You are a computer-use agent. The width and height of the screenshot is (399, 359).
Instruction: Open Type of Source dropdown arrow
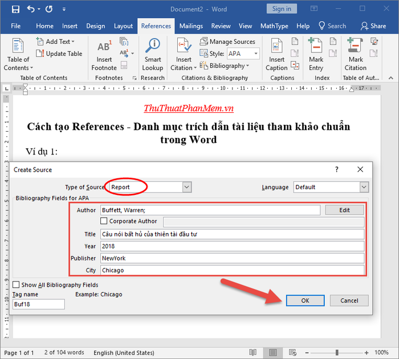pyautogui.click(x=187, y=187)
